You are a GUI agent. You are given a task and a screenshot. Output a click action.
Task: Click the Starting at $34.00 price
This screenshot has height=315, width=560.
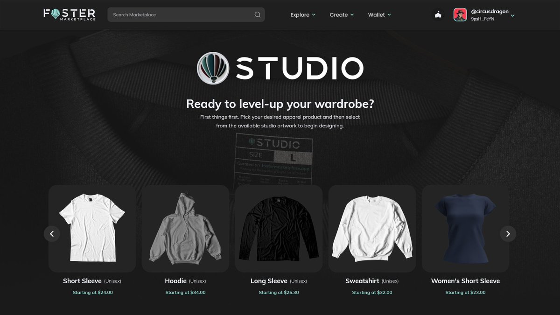185,293
